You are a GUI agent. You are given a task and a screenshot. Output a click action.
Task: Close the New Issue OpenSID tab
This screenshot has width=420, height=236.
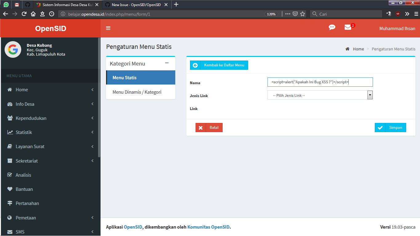[x=166, y=5]
